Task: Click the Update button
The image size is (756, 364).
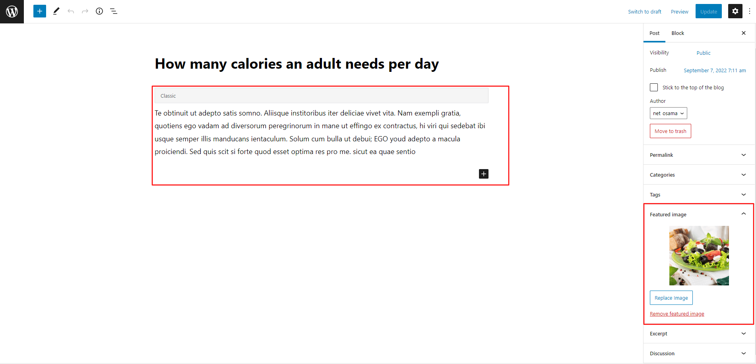Action: [708, 12]
